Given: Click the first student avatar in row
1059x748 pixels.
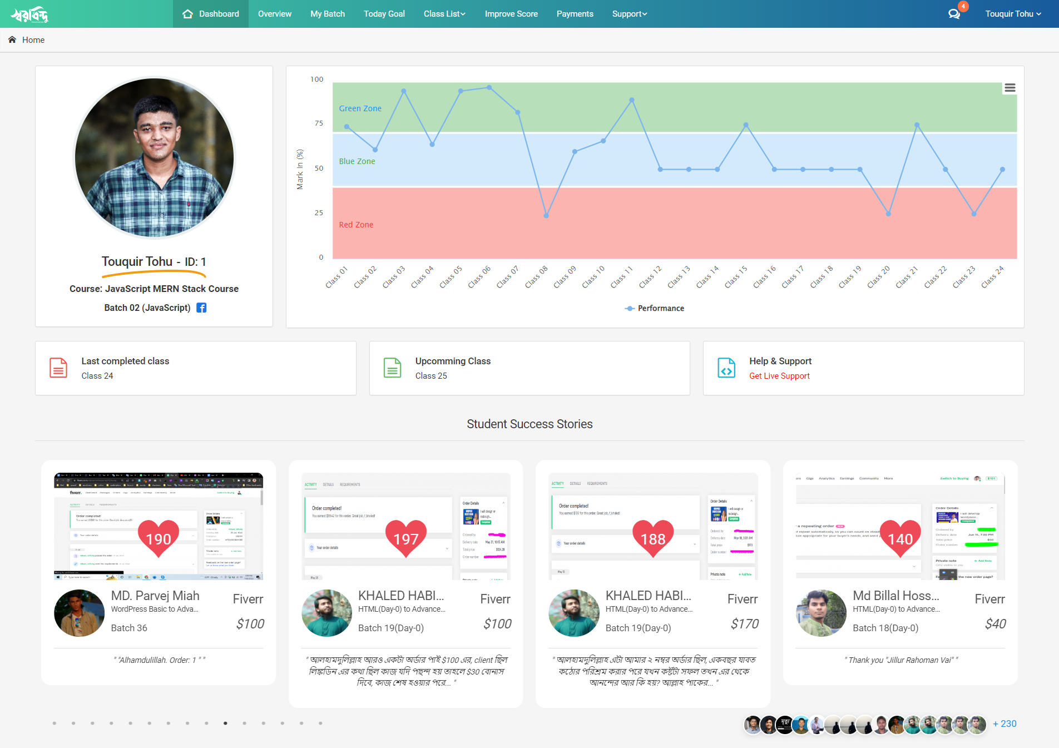Looking at the screenshot, I should pyautogui.click(x=753, y=725).
